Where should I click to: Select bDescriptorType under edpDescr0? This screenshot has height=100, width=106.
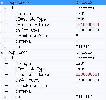[x=31, y=19]
